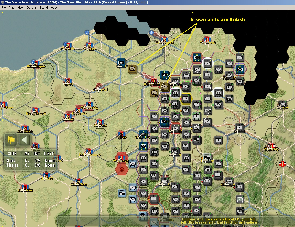Viewport: 295px width, 227px height.
Task: Click the anchor port icon near the northern coast
Action: tap(87, 32)
